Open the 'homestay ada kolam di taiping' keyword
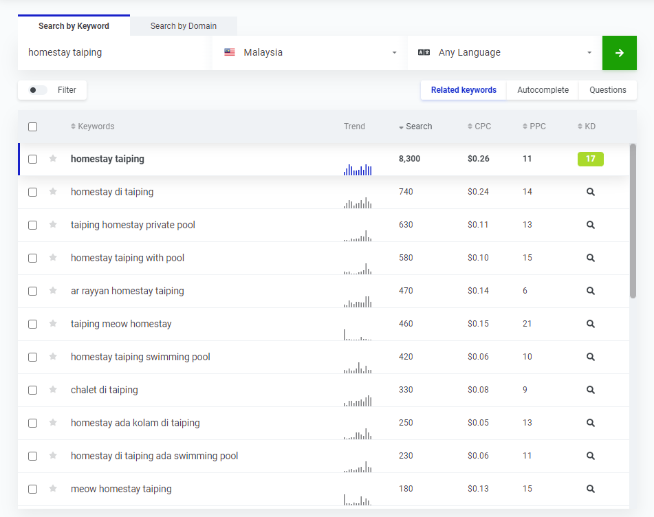Image resolution: width=654 pixels, height=517 pixels. (x=135, y=423)
